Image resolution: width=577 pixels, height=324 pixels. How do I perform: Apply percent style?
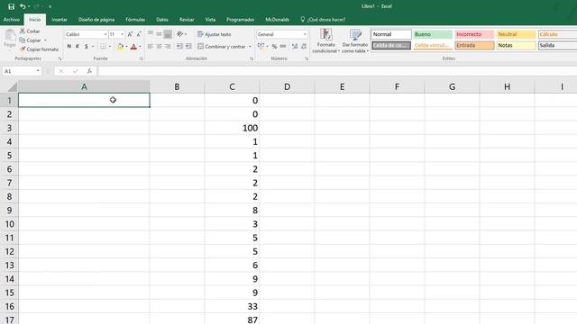click(274, 46)
